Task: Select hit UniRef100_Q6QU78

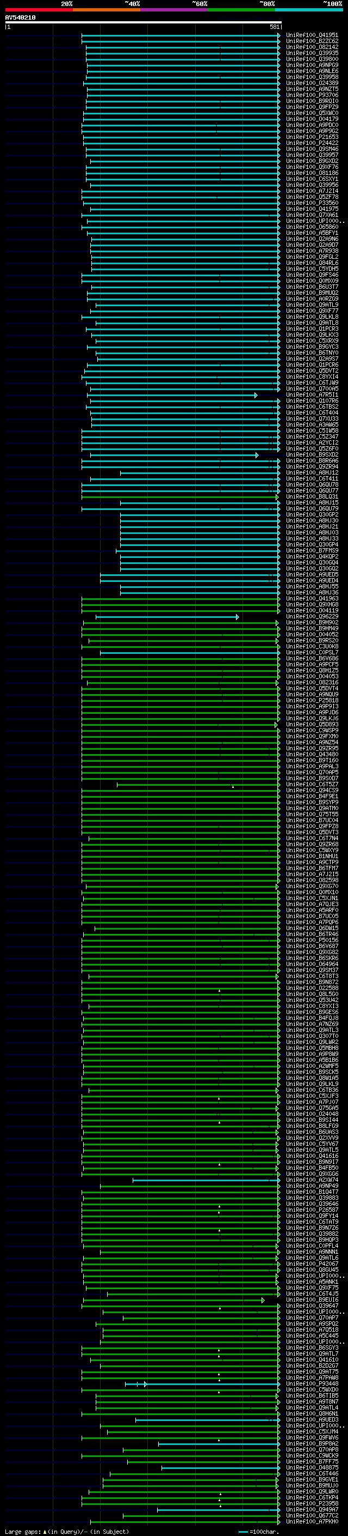Action: pos(312,485)
